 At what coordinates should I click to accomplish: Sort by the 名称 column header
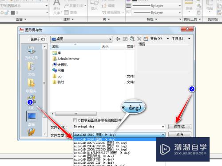click(x=75, y=46)
